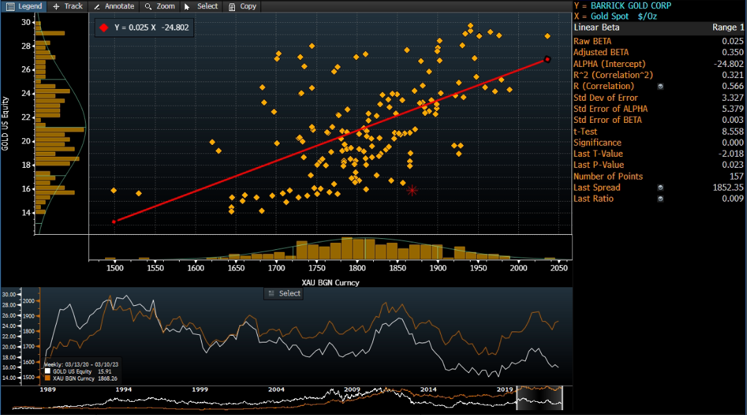Select the Std Error of ALPHA row

659,108
